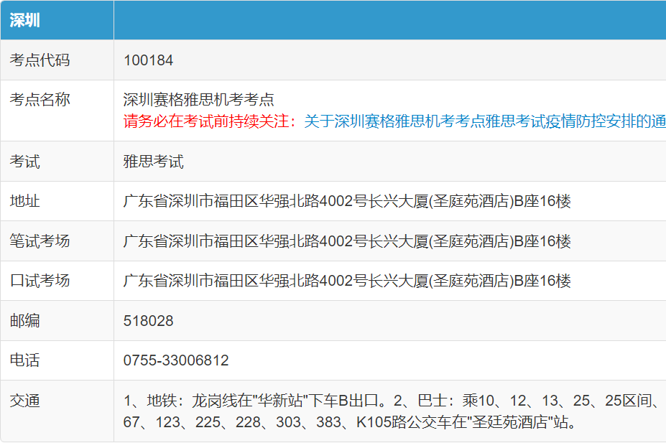The image size is (666, 443).
Task: Click the 考试 row label
Action: tap(25, 162)
